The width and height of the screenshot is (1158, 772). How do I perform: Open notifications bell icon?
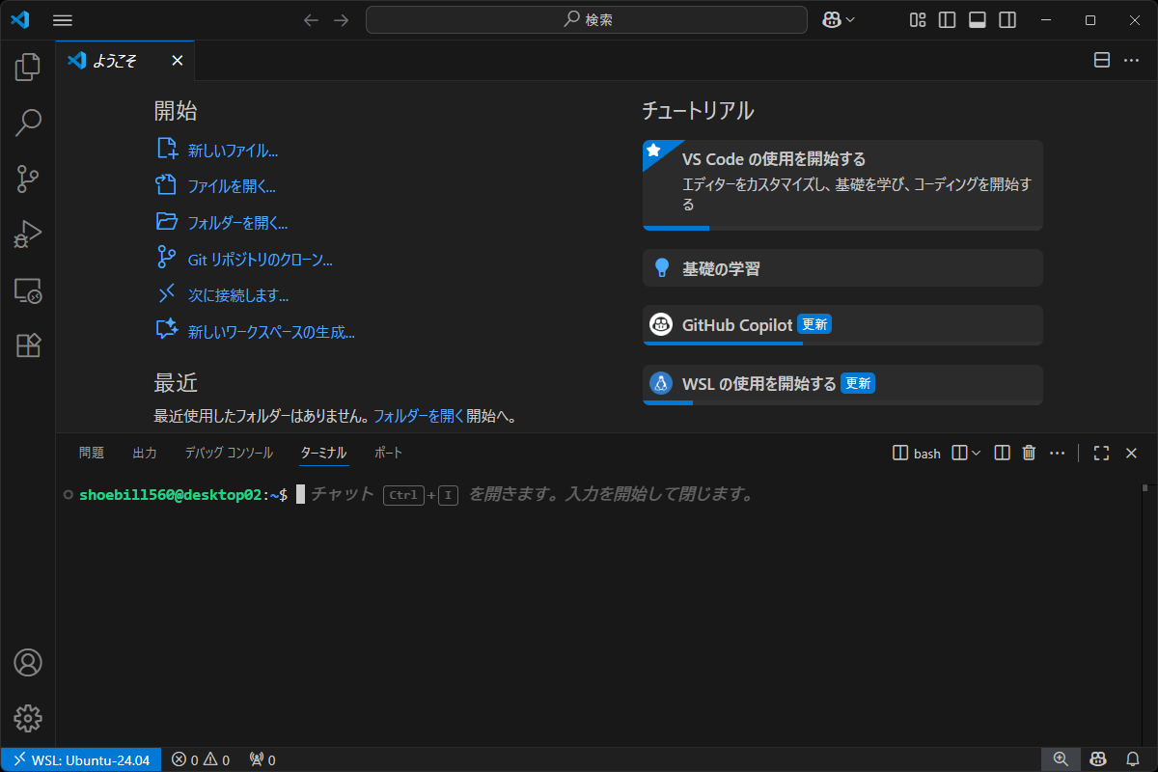click(1133, 759)
